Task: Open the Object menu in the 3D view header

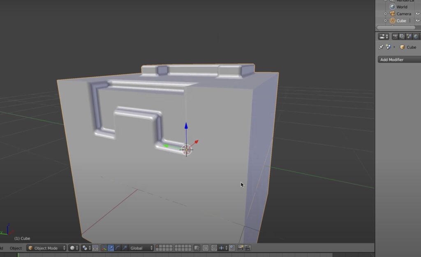Action: 16,248
